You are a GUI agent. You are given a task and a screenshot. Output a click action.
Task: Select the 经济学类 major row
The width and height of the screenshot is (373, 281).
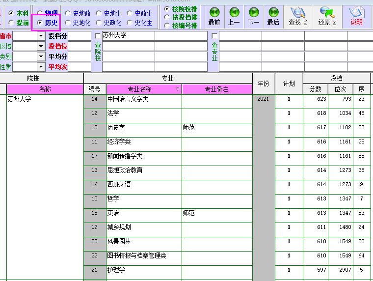point(144,144)
